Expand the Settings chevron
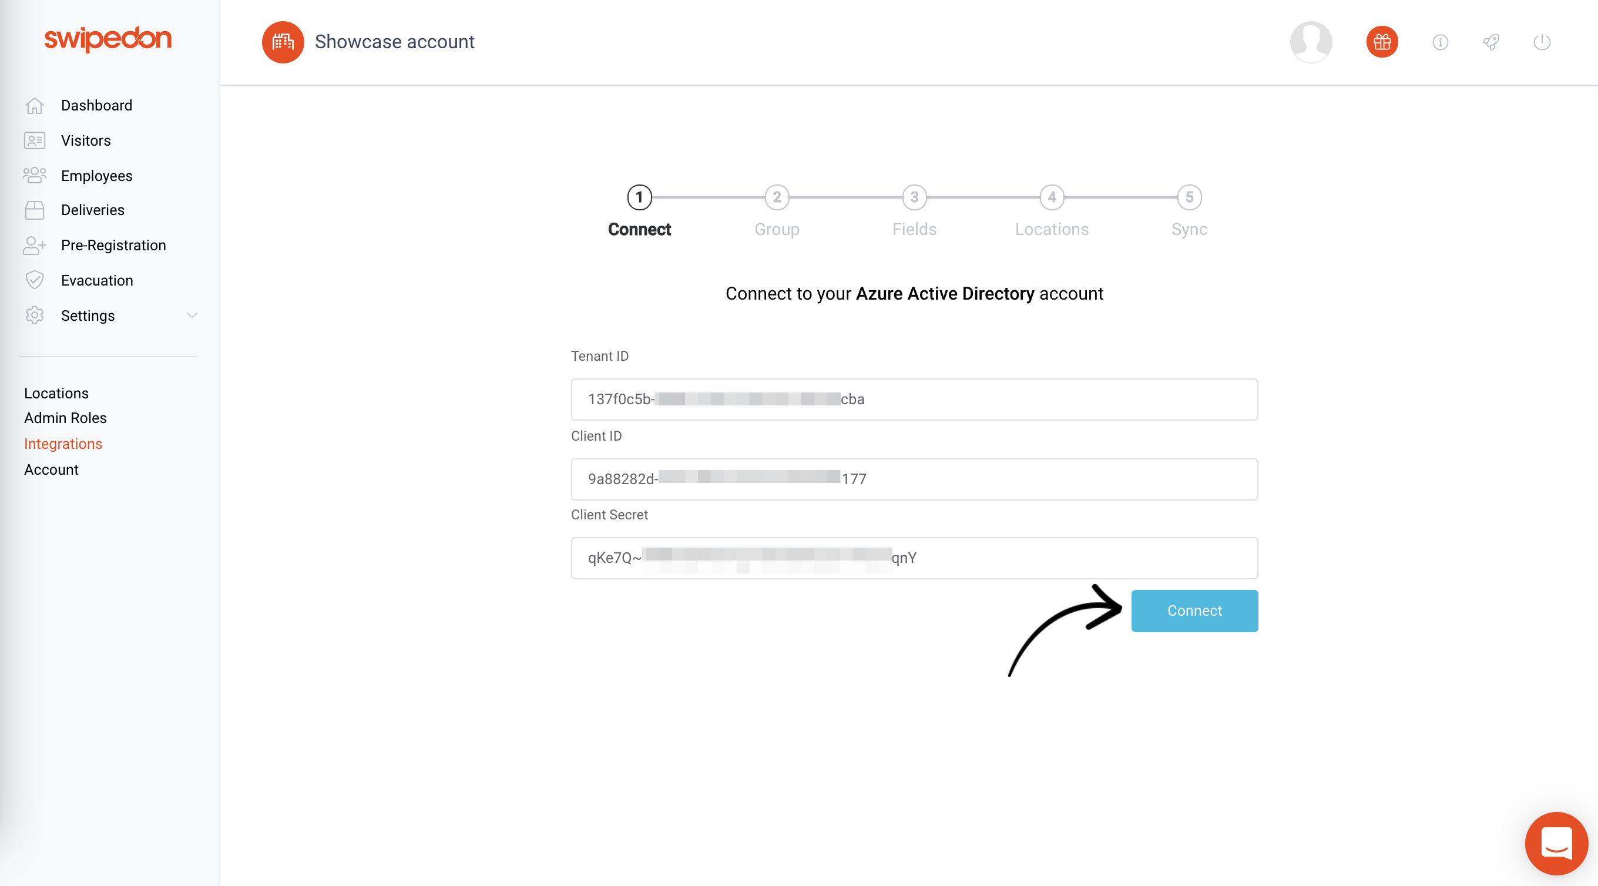Image resolution: width=1598 pixels, height=886 pixels. [192, 316]
